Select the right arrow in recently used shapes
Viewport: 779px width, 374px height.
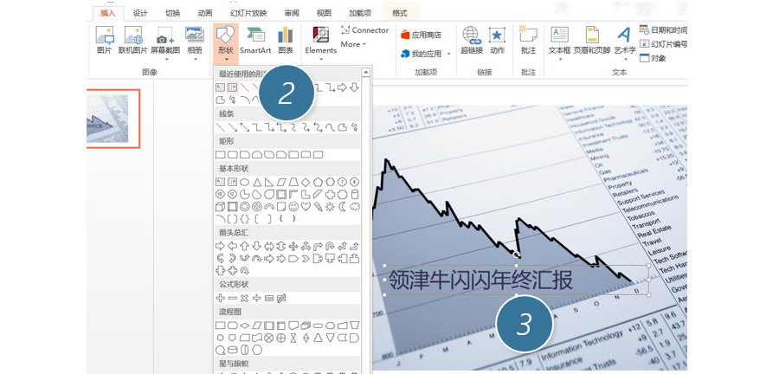342,88
